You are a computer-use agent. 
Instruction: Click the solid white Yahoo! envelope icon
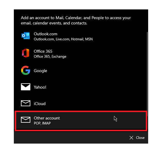point(26,87)
